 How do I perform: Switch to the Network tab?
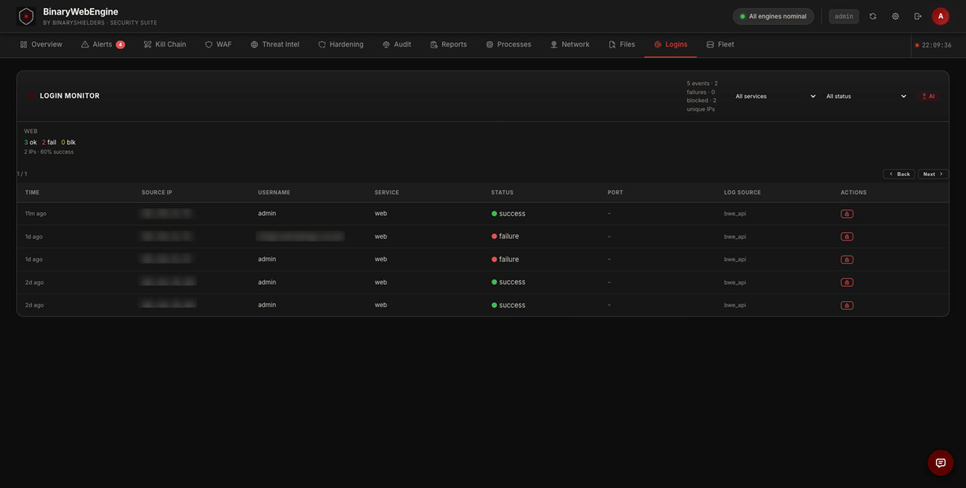(570, 44)
